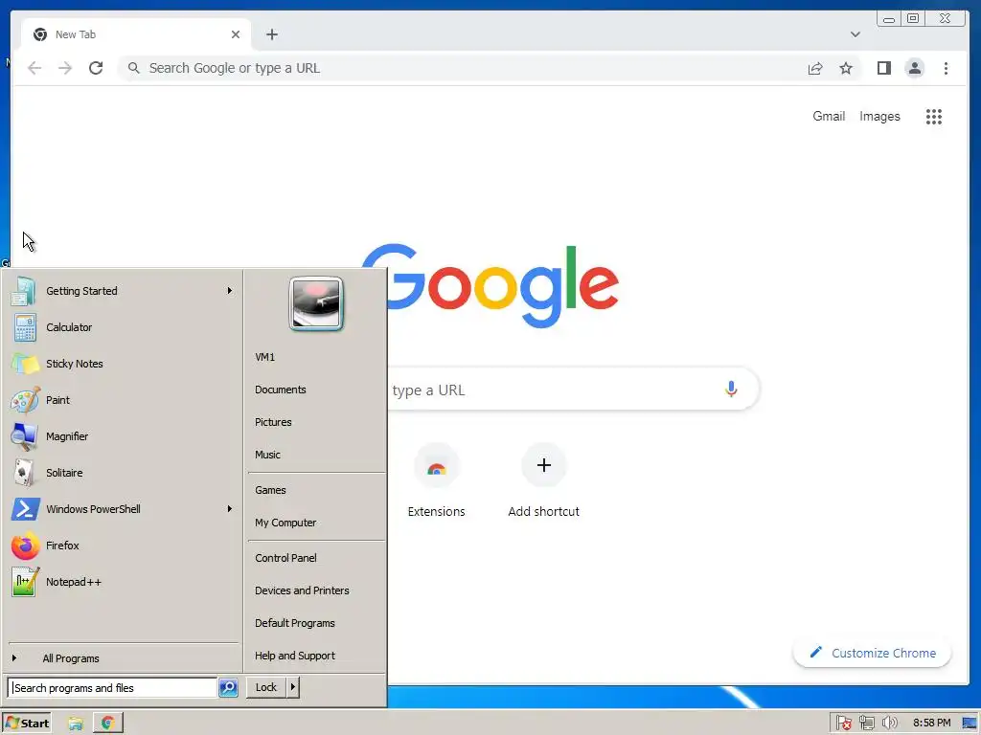The image size is (981, 735).
Task: Reload the page with the refresh icon
Action: click(96, 68)
